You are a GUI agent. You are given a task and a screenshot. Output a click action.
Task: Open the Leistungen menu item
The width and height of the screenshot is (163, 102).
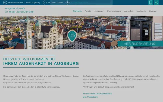(99, 11)
